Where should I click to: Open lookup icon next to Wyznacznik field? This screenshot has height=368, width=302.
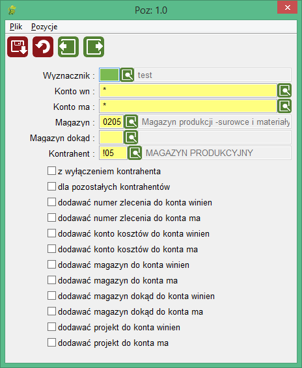click(127, 75)
